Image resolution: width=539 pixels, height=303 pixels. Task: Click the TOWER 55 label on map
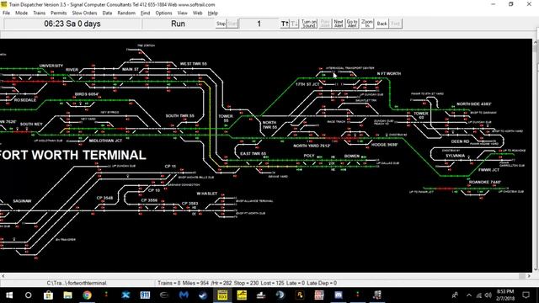tap(226, 119)
